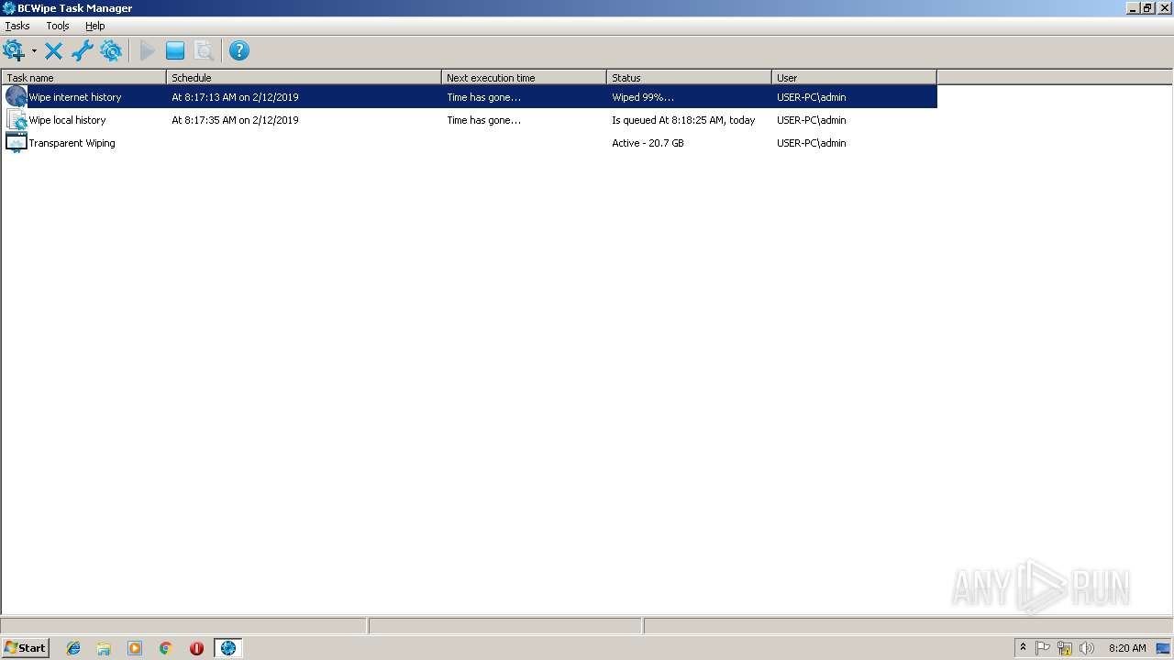Open help with the question mark icon
Screen dimensions: 1174x660
pos(239,51)
